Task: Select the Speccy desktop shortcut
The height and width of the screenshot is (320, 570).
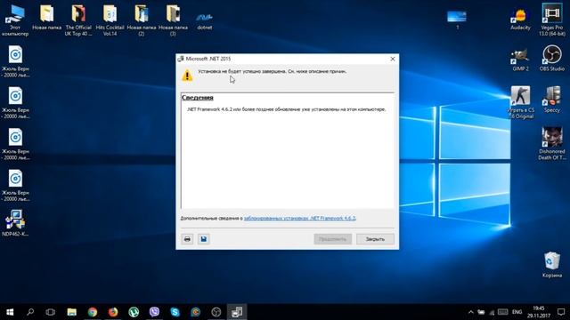Action: coord(552,100)
